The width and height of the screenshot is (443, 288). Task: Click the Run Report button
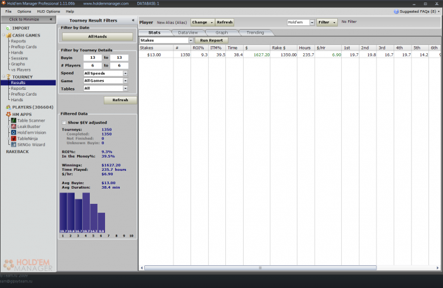(211, 41)
